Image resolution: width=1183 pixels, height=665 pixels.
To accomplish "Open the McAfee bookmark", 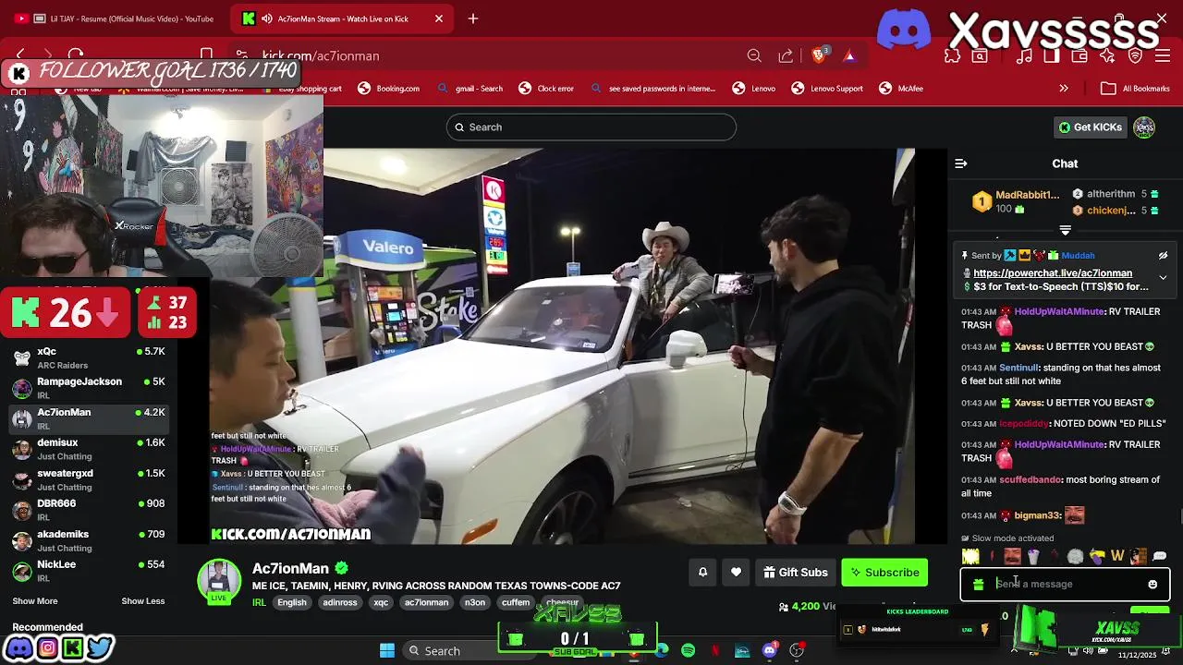I will click(901, 89).
